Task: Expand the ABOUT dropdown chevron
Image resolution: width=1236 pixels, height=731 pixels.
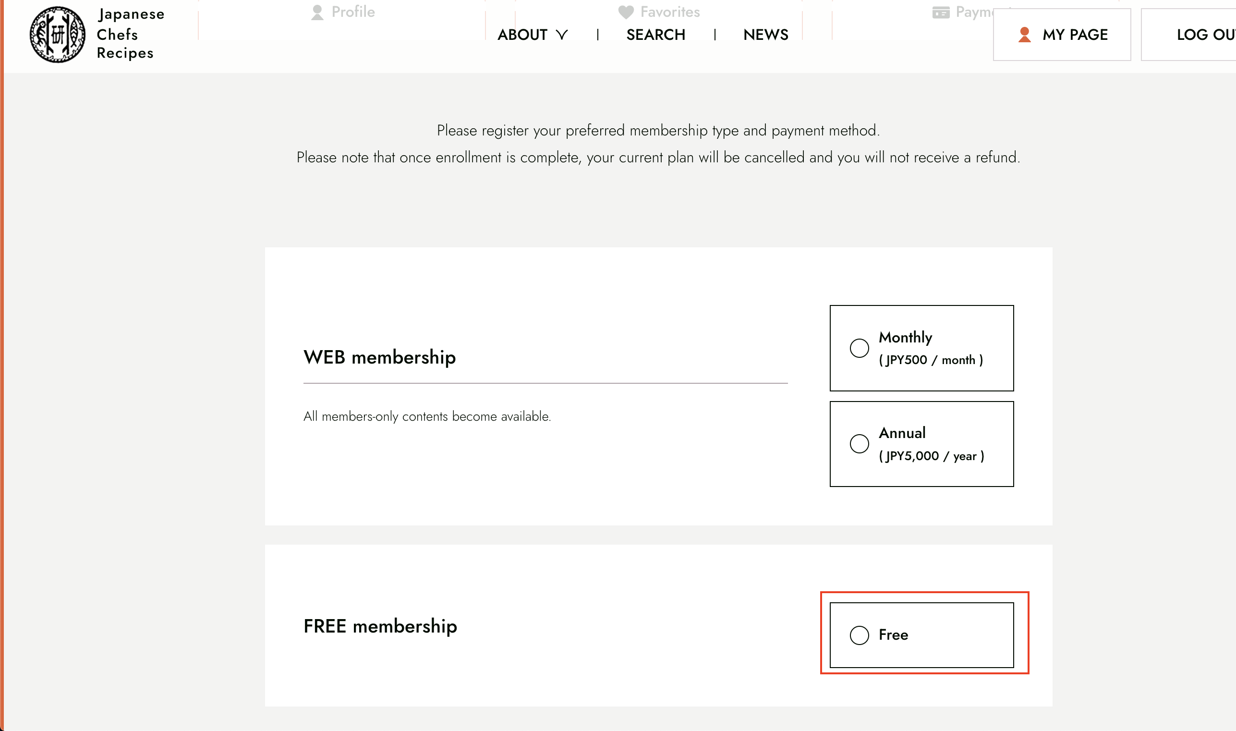Action: [x=561, y=35]
